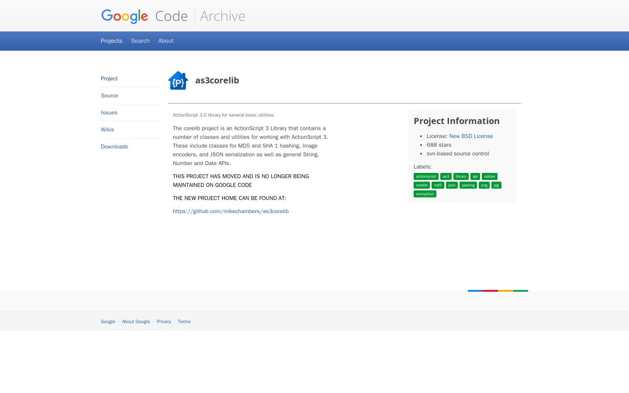The height and width of the screenshot is (393, 629).
Task: Select Downloads in the left sidebar
Action: pyautogui.click(x=114, y=147)
